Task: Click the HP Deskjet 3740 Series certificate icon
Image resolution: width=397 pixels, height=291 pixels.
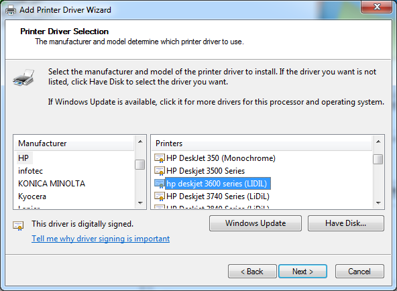Action: (x=160, y=196)
